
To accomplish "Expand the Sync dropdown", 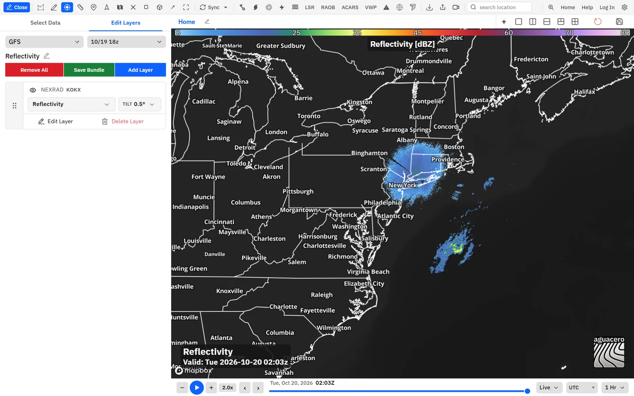I will pos(214,7).
